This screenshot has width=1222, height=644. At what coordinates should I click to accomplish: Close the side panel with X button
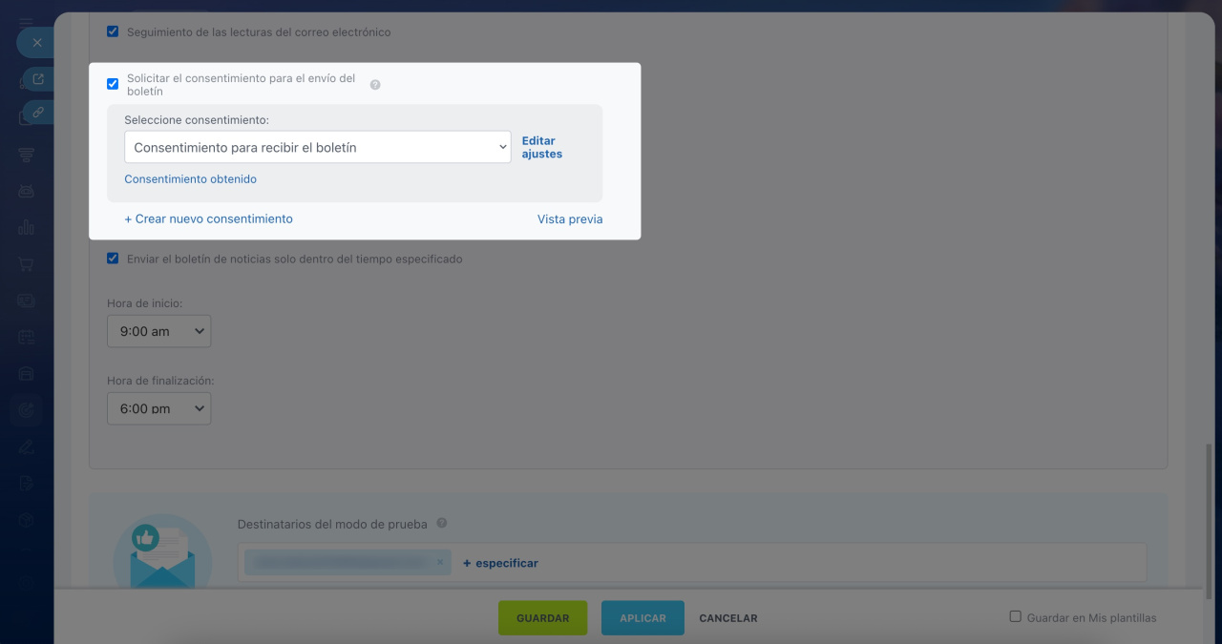(37, 43)
